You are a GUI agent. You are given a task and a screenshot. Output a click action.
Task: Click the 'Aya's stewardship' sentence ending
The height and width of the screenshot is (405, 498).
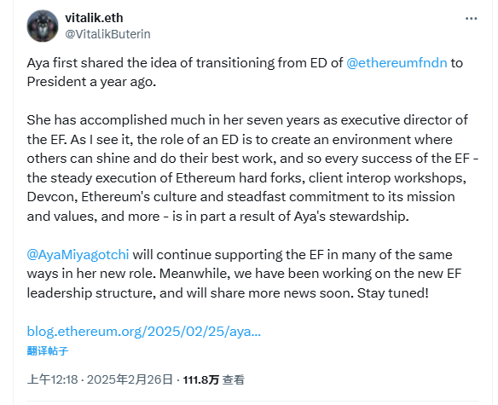[x=351, y=217]
